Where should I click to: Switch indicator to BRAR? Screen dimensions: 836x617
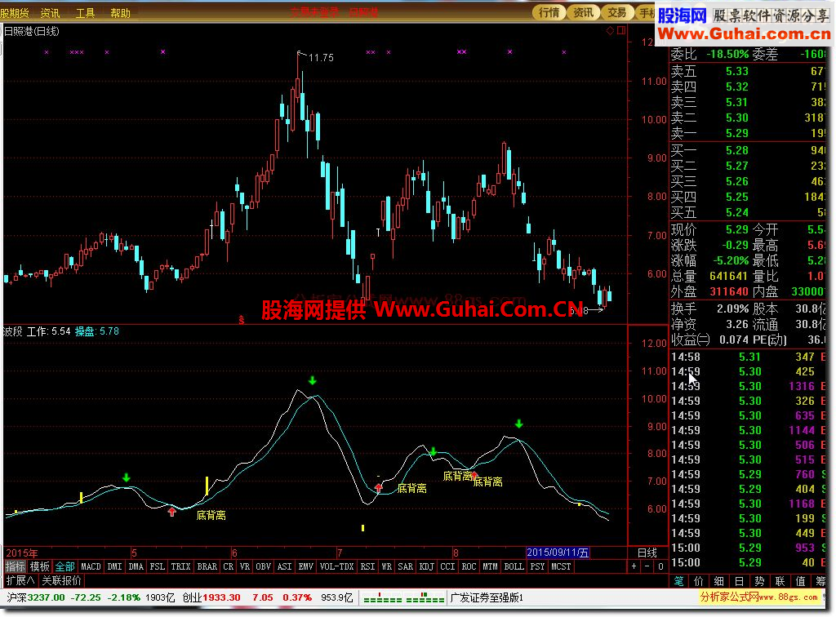point(207,566)
